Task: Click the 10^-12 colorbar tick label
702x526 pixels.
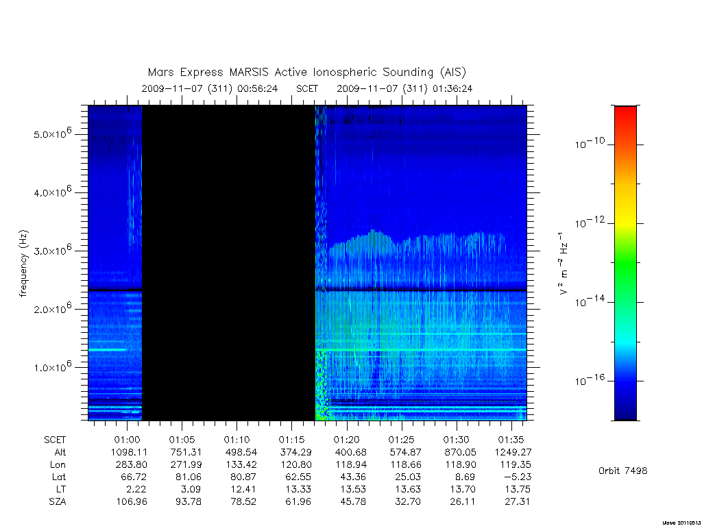Action: pos(589,222)
